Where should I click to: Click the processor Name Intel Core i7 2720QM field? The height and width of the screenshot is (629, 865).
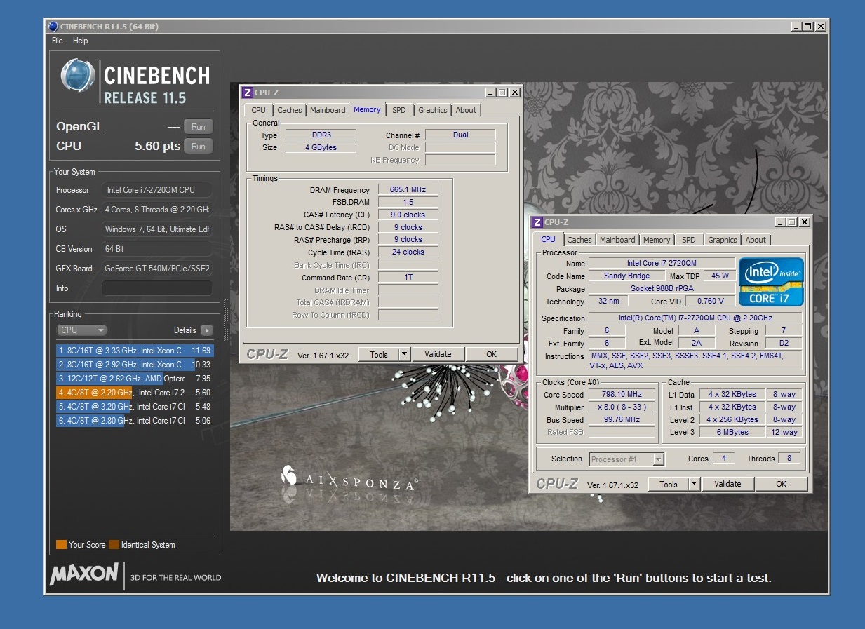pyautogui.click(x=662, y=263)
